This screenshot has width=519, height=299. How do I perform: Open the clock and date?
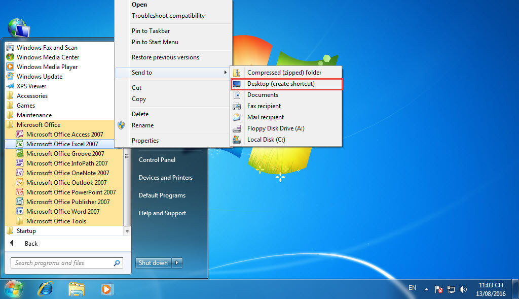point(491,289)
